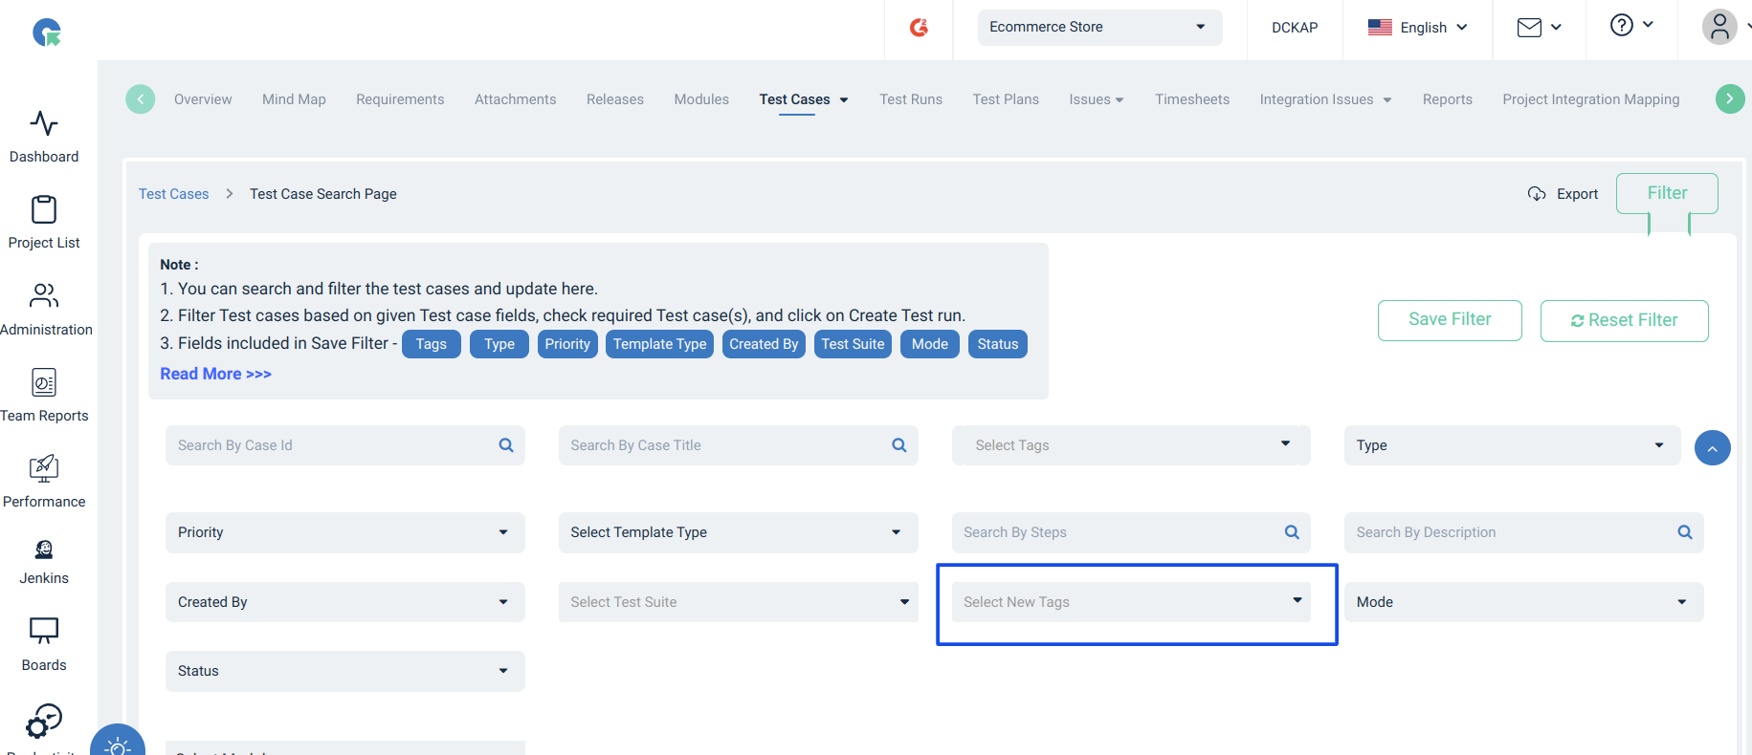1752x755 pixels.
Task: Open the Select Test Suite dropdown
Action: pos(738,602)
